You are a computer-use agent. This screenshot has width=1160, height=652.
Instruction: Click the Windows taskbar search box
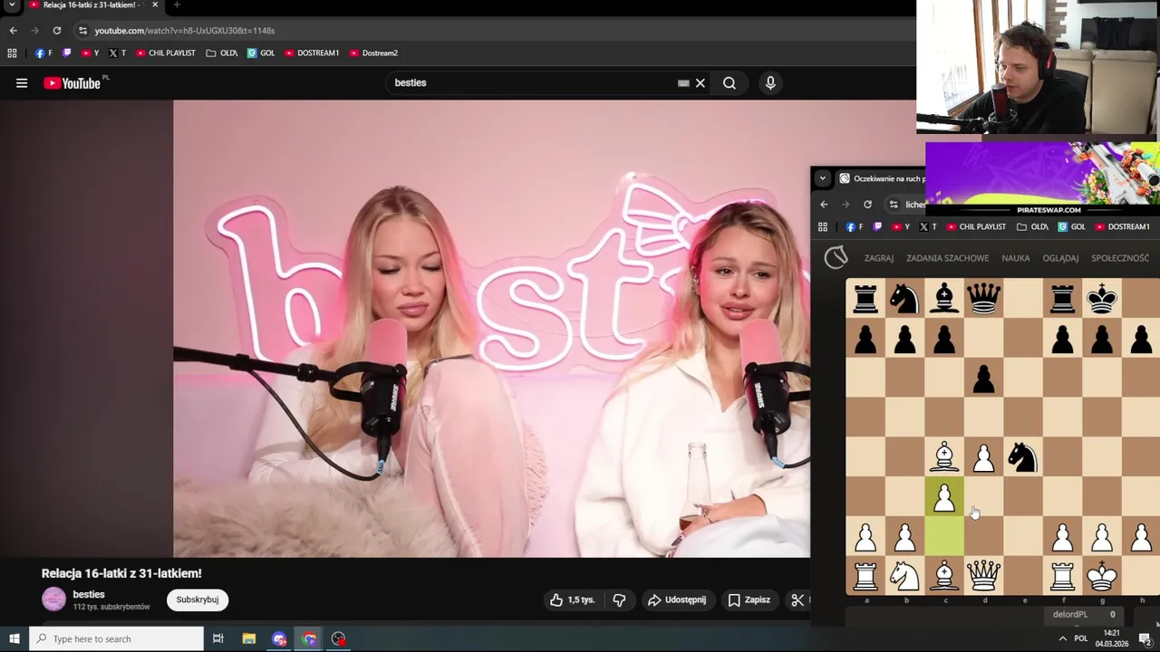pos(116,639)
